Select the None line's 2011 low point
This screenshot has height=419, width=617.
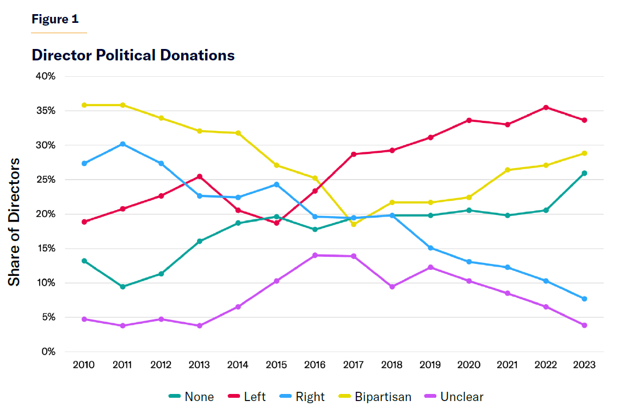(x=122, y=287)
